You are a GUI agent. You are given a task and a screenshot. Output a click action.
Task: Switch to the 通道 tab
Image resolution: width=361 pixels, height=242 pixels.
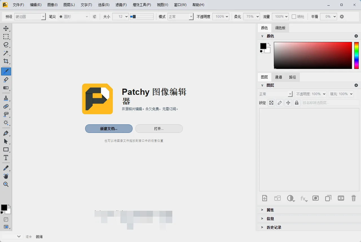point(279,77)
